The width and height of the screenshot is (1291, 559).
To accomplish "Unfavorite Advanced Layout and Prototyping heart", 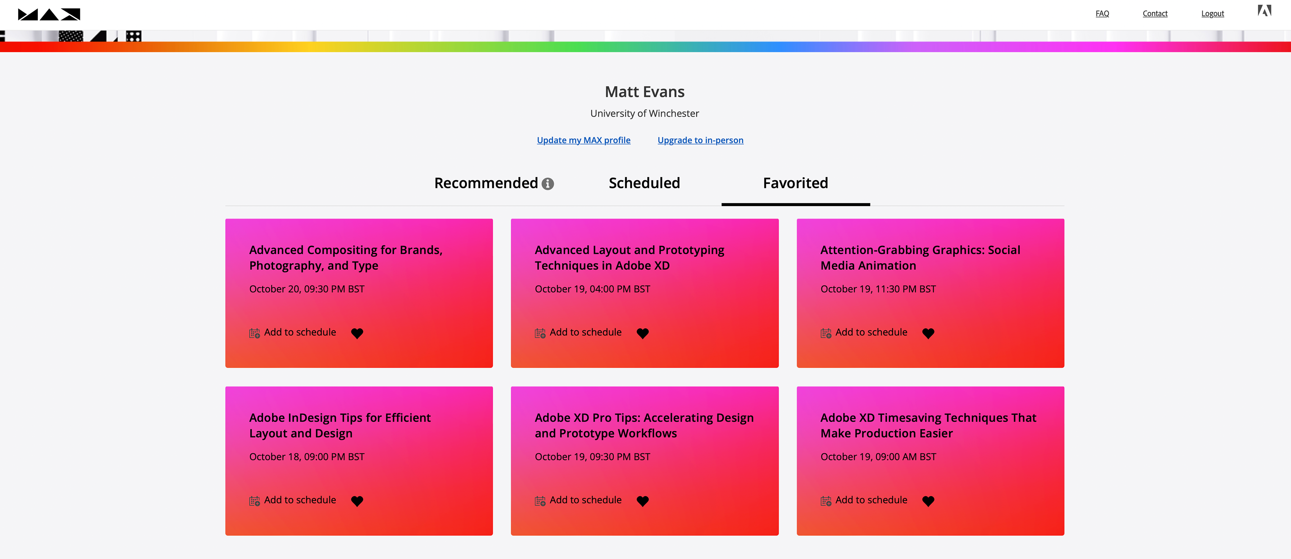I will (x=642, y=333).
